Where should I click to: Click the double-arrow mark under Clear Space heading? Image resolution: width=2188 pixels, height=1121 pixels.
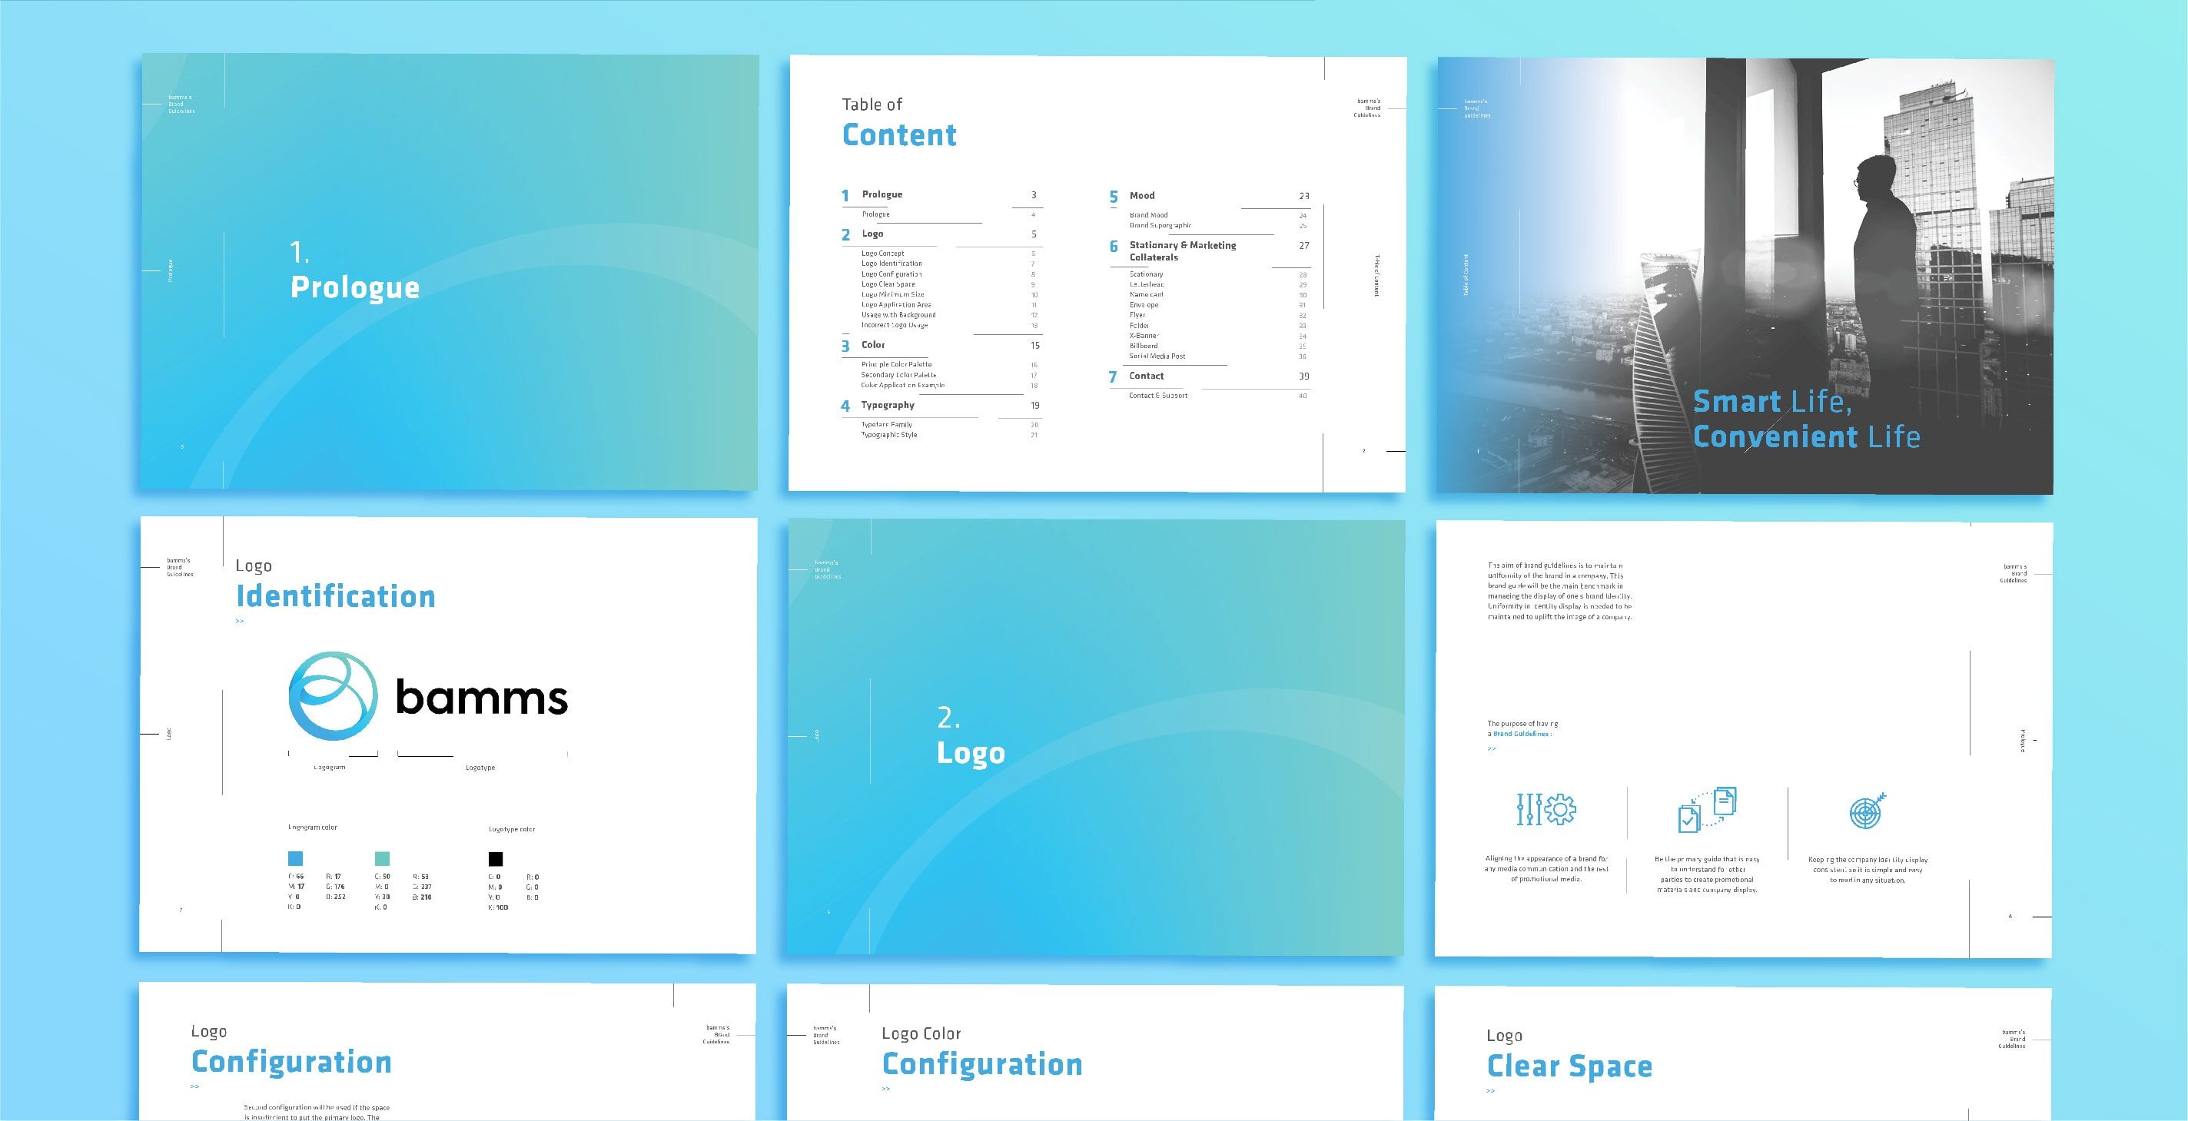click(x=1491, y=1091)
